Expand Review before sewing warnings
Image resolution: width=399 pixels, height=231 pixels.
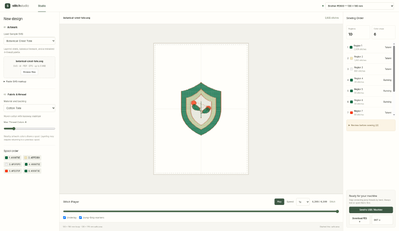371,125
